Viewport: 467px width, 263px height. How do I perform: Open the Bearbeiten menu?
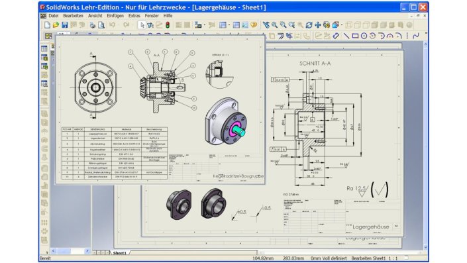73,16
